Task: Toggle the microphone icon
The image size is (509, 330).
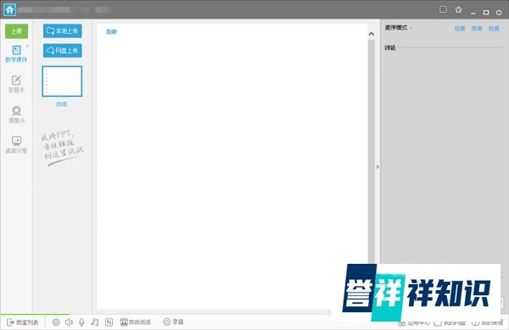Action: [81, 322]
